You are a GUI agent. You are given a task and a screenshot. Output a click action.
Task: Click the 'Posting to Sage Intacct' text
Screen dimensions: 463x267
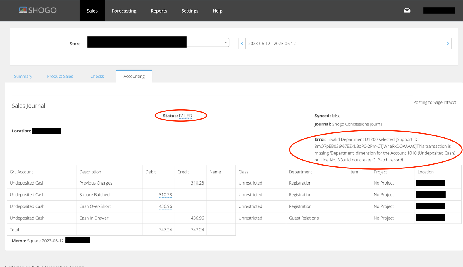pyautogui.click(x=435, y=102)
